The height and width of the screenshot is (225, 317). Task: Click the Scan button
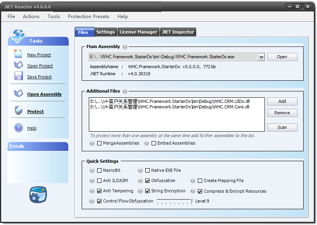click(x=282, y=127)
